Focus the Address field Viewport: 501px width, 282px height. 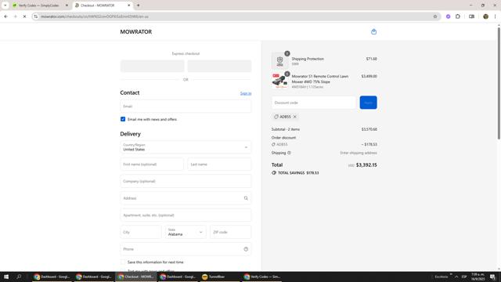tap(186, 198)
